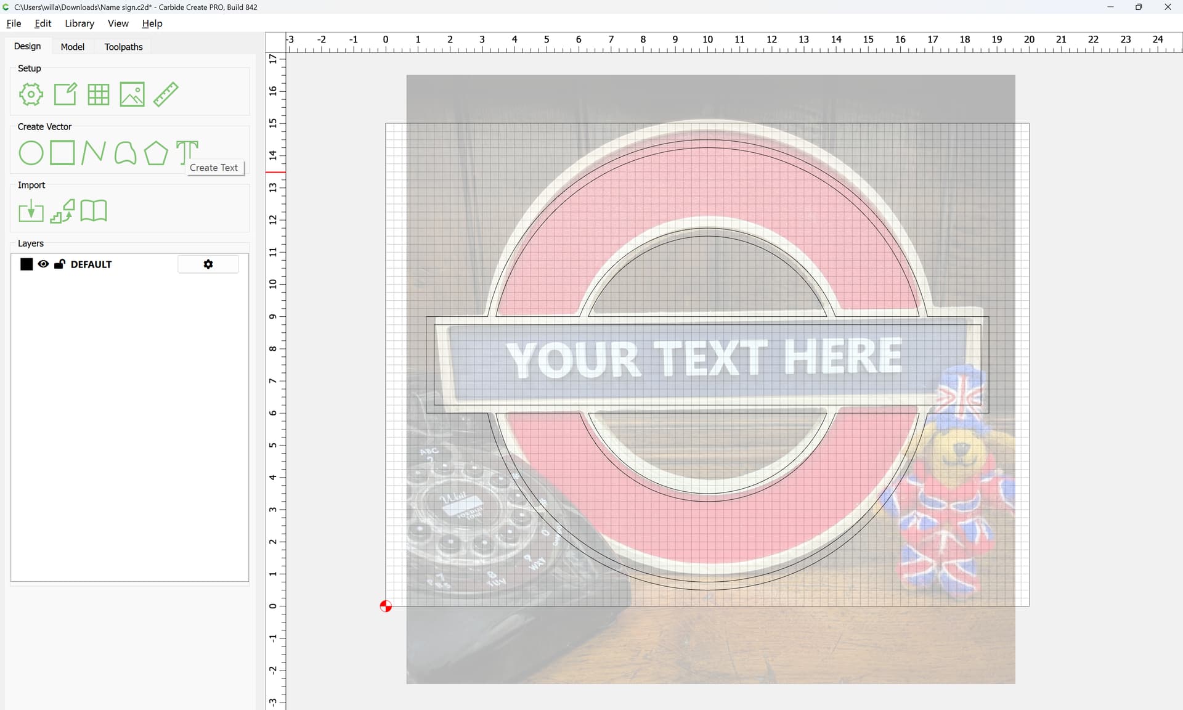Viewport: 1183px width, 710px height.
Task: Click the edit document notes icon
Action: pyautogui.click(x=65, y=94)
